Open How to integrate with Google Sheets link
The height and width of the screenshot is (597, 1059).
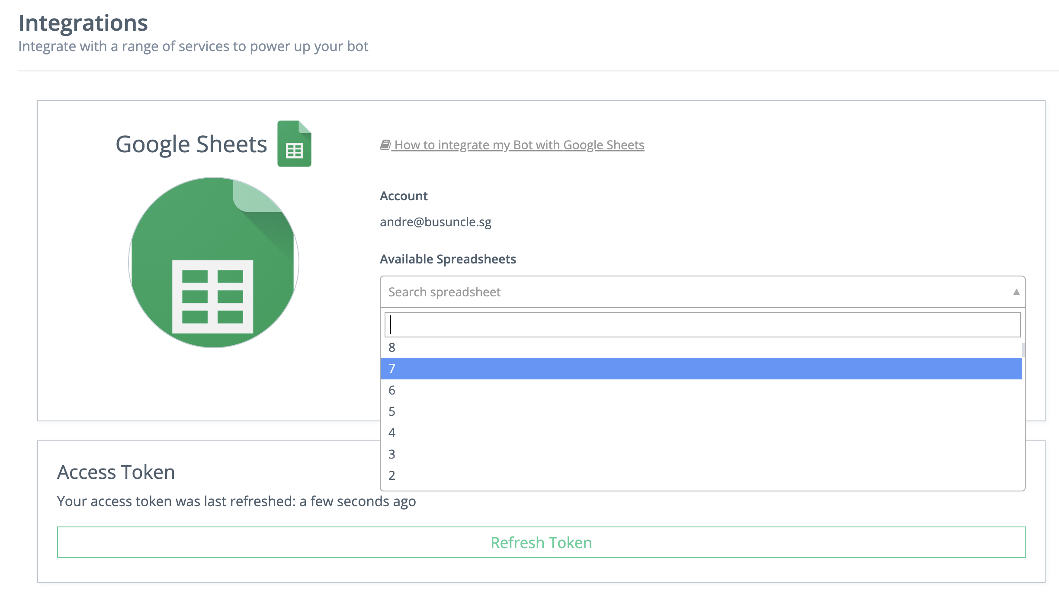[x=519, y=145]
